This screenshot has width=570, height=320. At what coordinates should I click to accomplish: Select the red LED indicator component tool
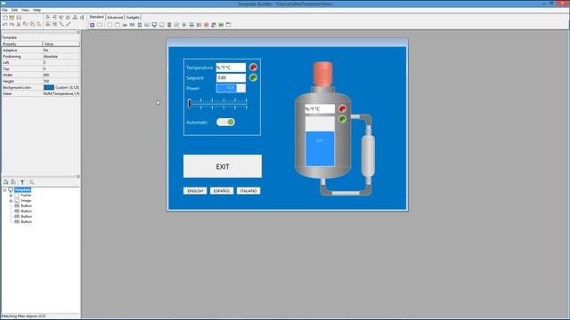(x=206, y=25)
